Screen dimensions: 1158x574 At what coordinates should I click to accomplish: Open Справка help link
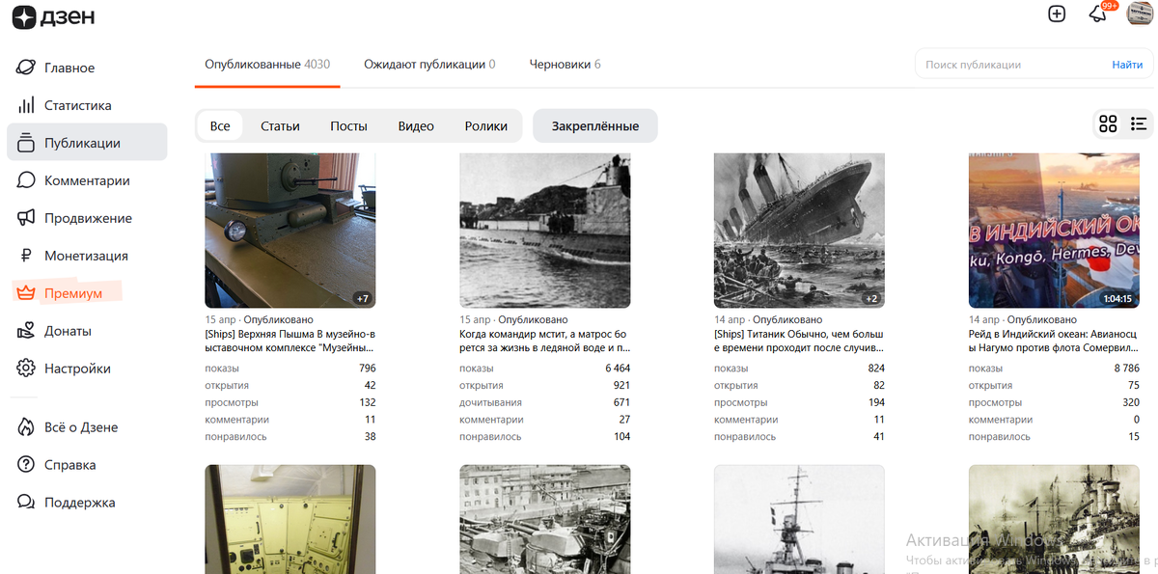(70, 465)
